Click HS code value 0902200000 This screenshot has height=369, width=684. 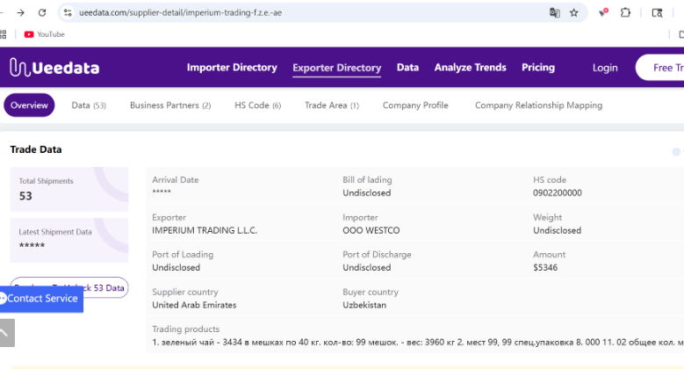click(x=557, y=192)
